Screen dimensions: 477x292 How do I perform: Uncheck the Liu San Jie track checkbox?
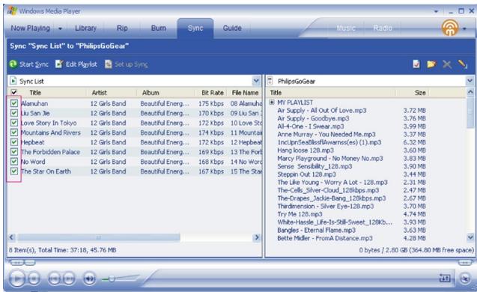pyautogui.click(x=14, y=113)
